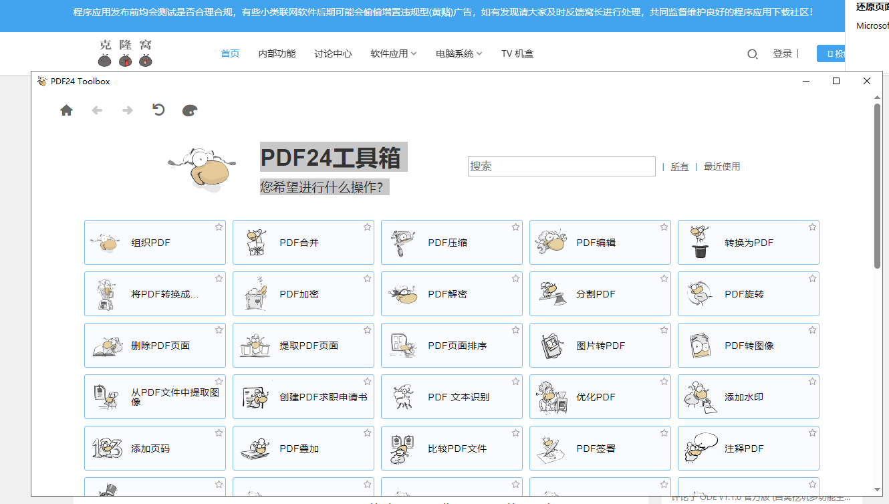Expand 电脑系统 dropdown in website nav
The image size is (889, 504).
pyautogui.click(x=459, y=53)
